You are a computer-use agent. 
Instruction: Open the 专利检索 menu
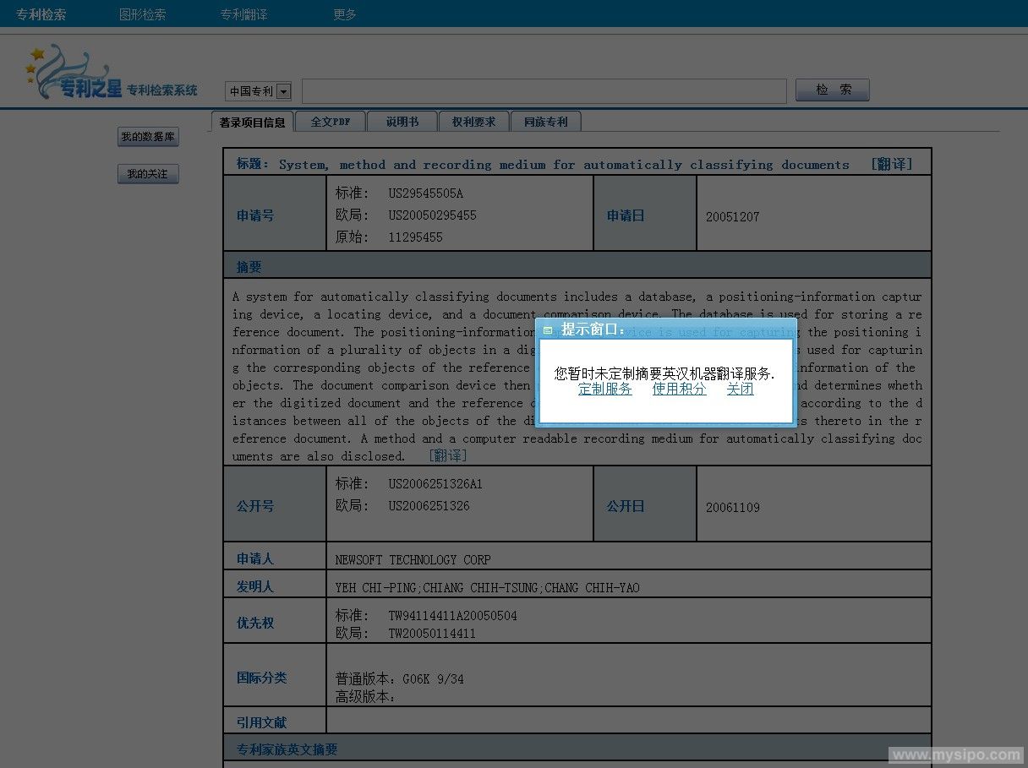tap(41, 14)
